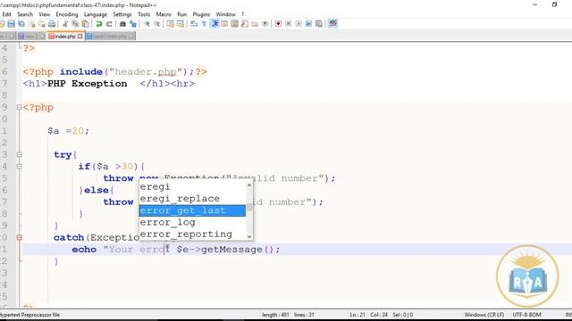Toggle show all characters pilcrow
The height and width of the screenshot is (321, 572).
click(204, 24)
